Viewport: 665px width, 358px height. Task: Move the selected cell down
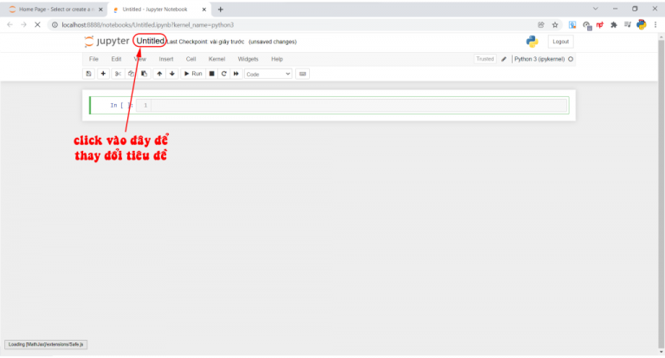coord(172,74)
